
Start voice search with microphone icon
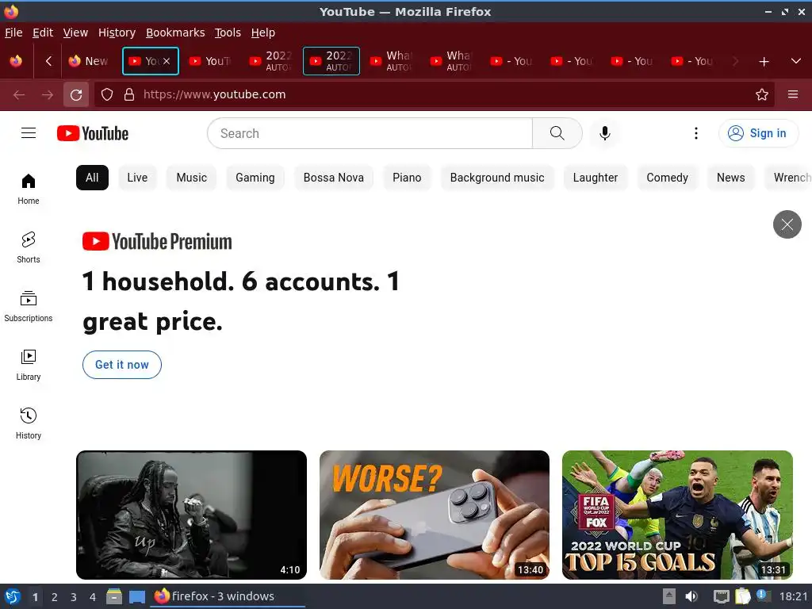pyautogui.click(x=604, y=133)
